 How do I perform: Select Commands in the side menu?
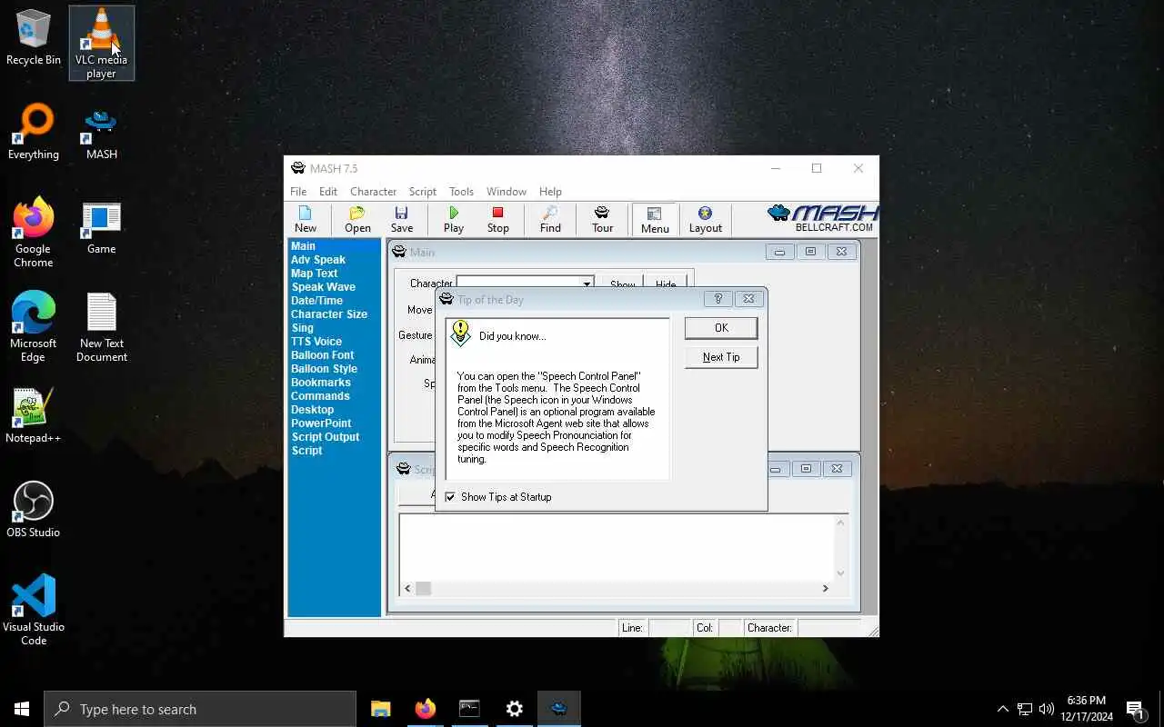pyautogui.click(x=320, y=396)
